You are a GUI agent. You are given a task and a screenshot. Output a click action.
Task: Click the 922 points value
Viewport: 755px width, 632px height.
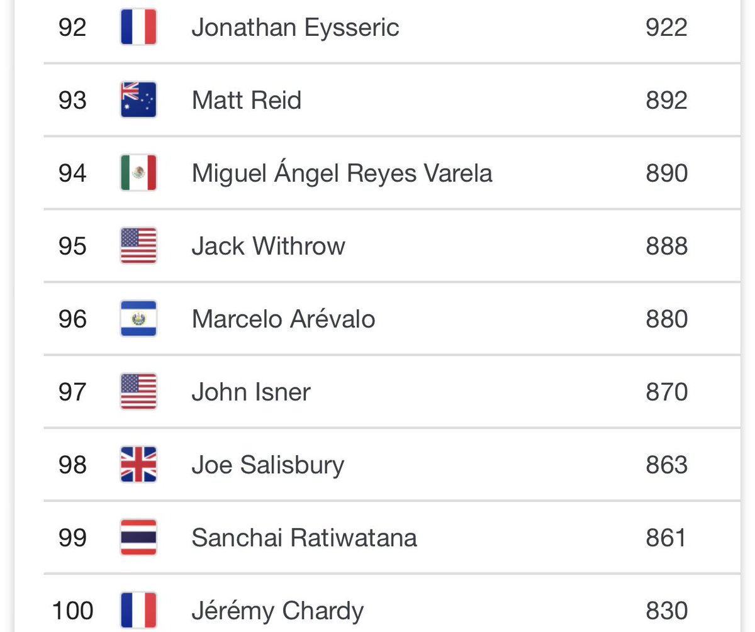(x=666, y=28)
